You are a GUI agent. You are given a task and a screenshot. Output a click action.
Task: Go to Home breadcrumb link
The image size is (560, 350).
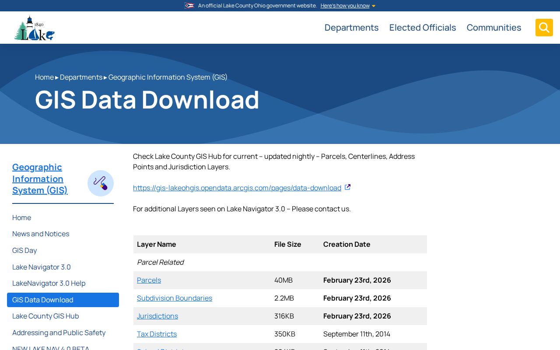(x=44, y=77)
